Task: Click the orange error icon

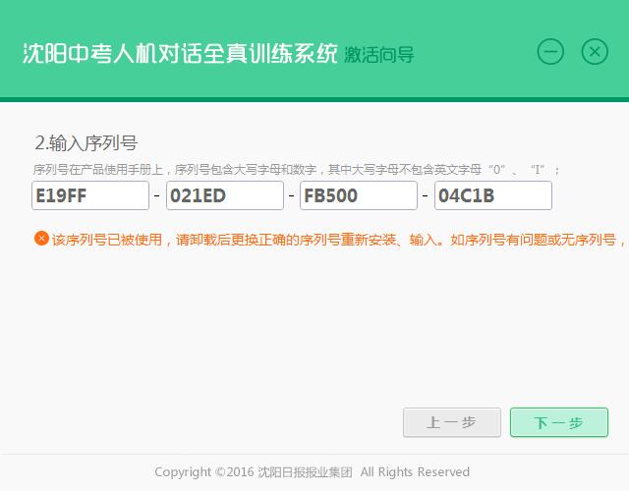Action: [41, 239]
